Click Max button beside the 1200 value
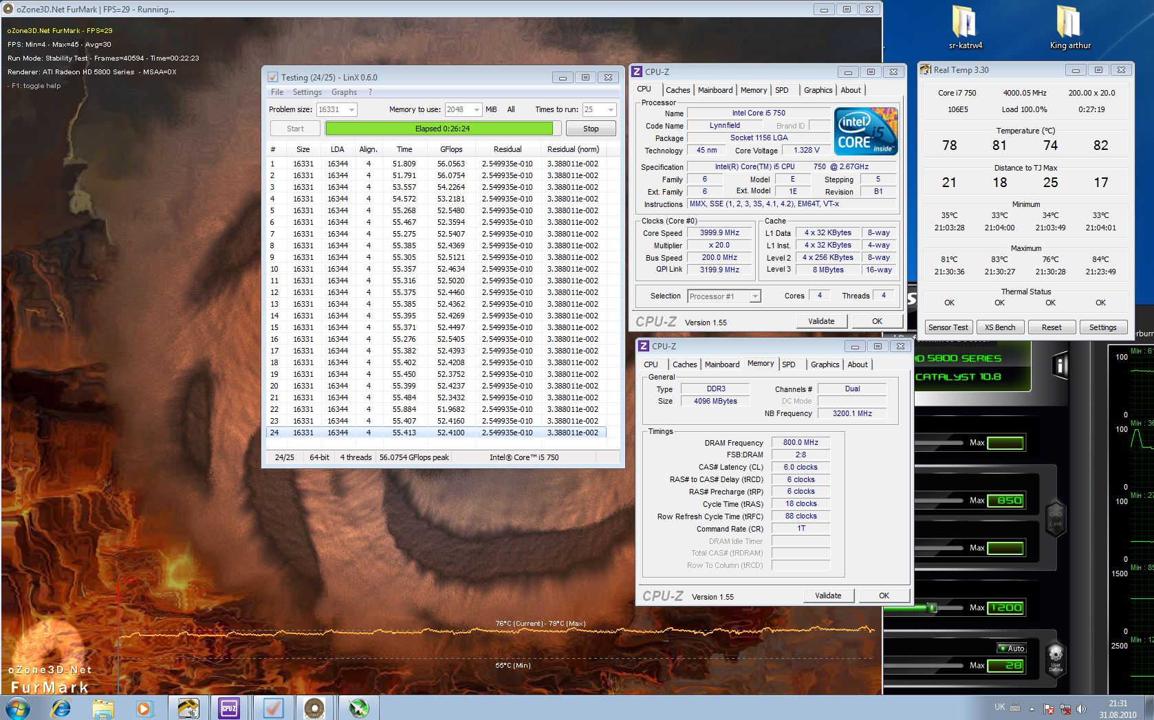Screen dimensions: 1154x720 pos(977,608)
